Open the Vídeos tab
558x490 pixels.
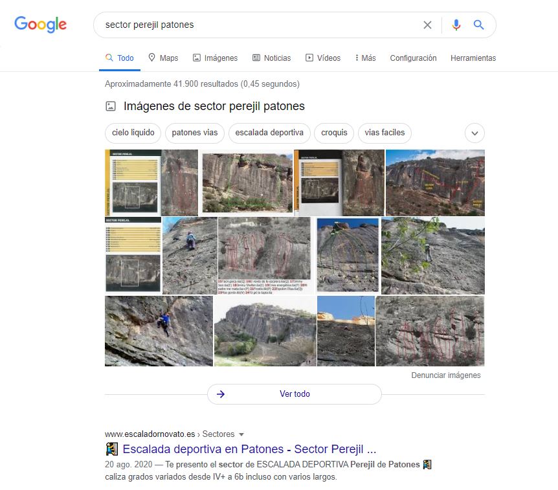pos(323,58)
